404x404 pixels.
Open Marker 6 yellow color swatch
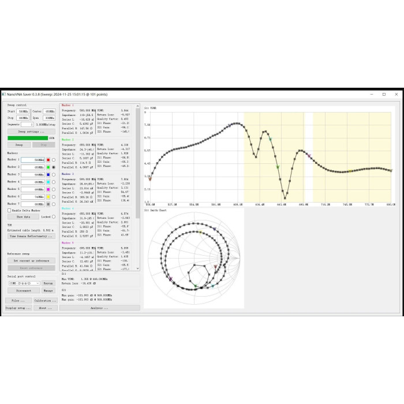(x=48, y=197)
